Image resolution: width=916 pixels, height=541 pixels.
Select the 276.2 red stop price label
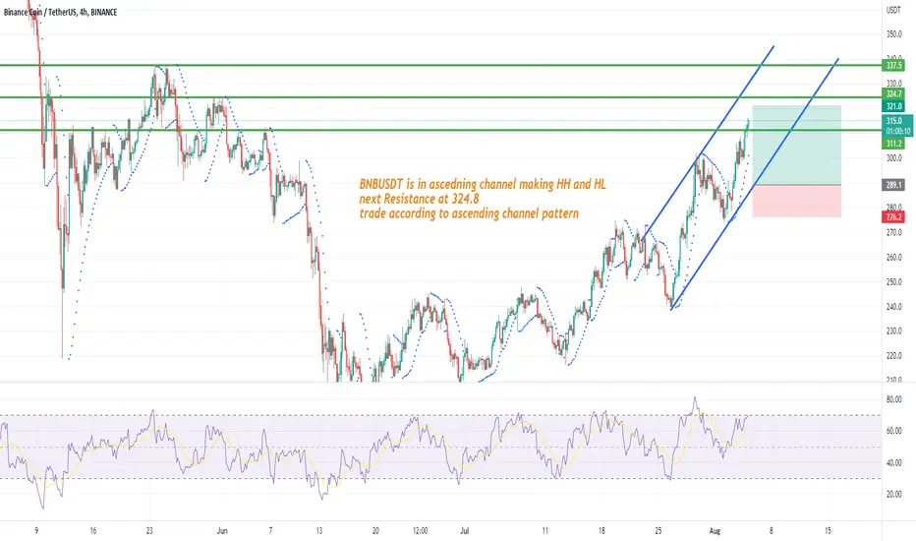click(893, 217)
